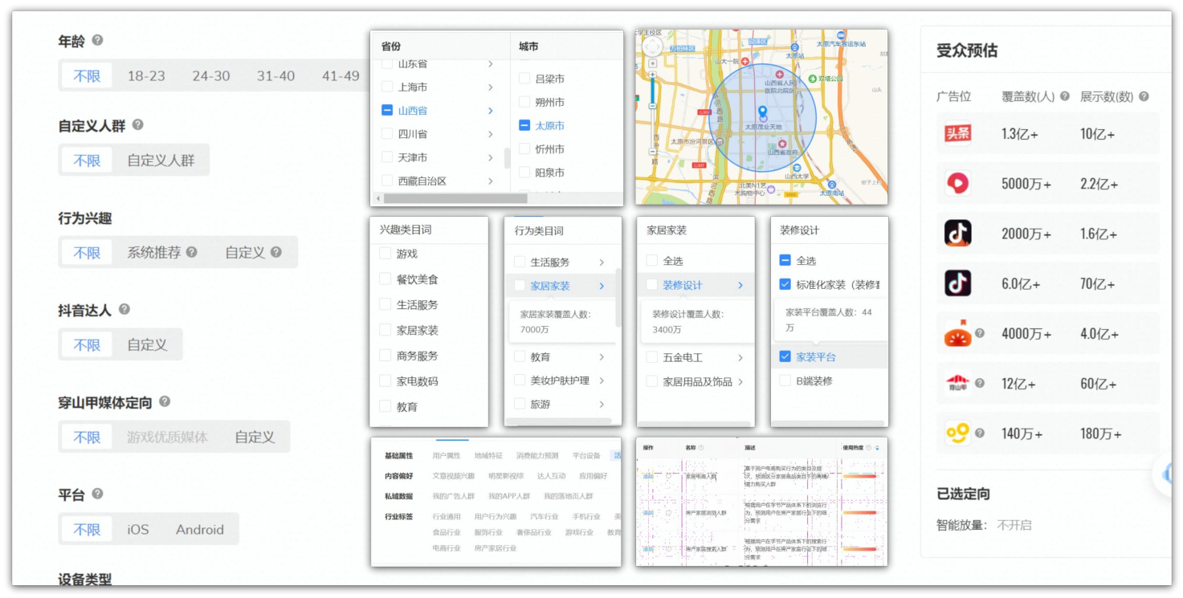The width and height of the screenshot is (1183, 598).
Task: Click the 地域特征 tag link
Action: 488,455
